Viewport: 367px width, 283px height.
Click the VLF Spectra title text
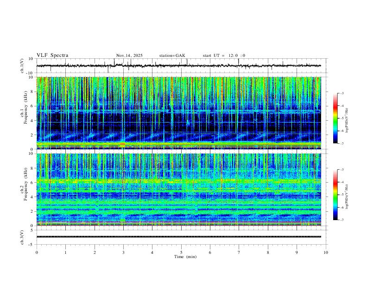click(52, 55)
